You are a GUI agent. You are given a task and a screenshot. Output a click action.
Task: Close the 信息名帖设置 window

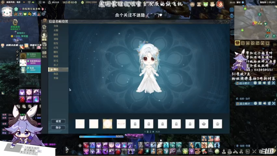[227, 21]
